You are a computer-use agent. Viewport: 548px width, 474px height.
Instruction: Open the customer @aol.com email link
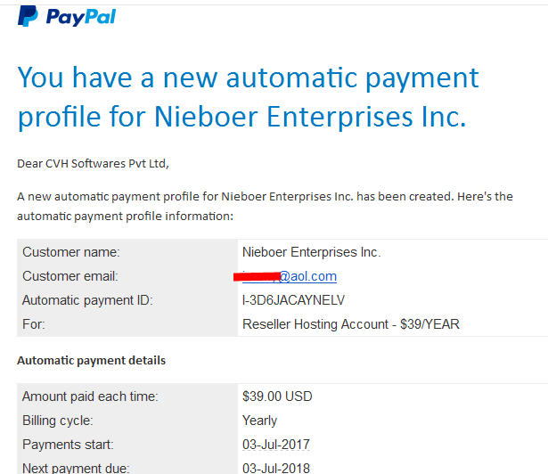pyautogui.click(x=290, y=276)
